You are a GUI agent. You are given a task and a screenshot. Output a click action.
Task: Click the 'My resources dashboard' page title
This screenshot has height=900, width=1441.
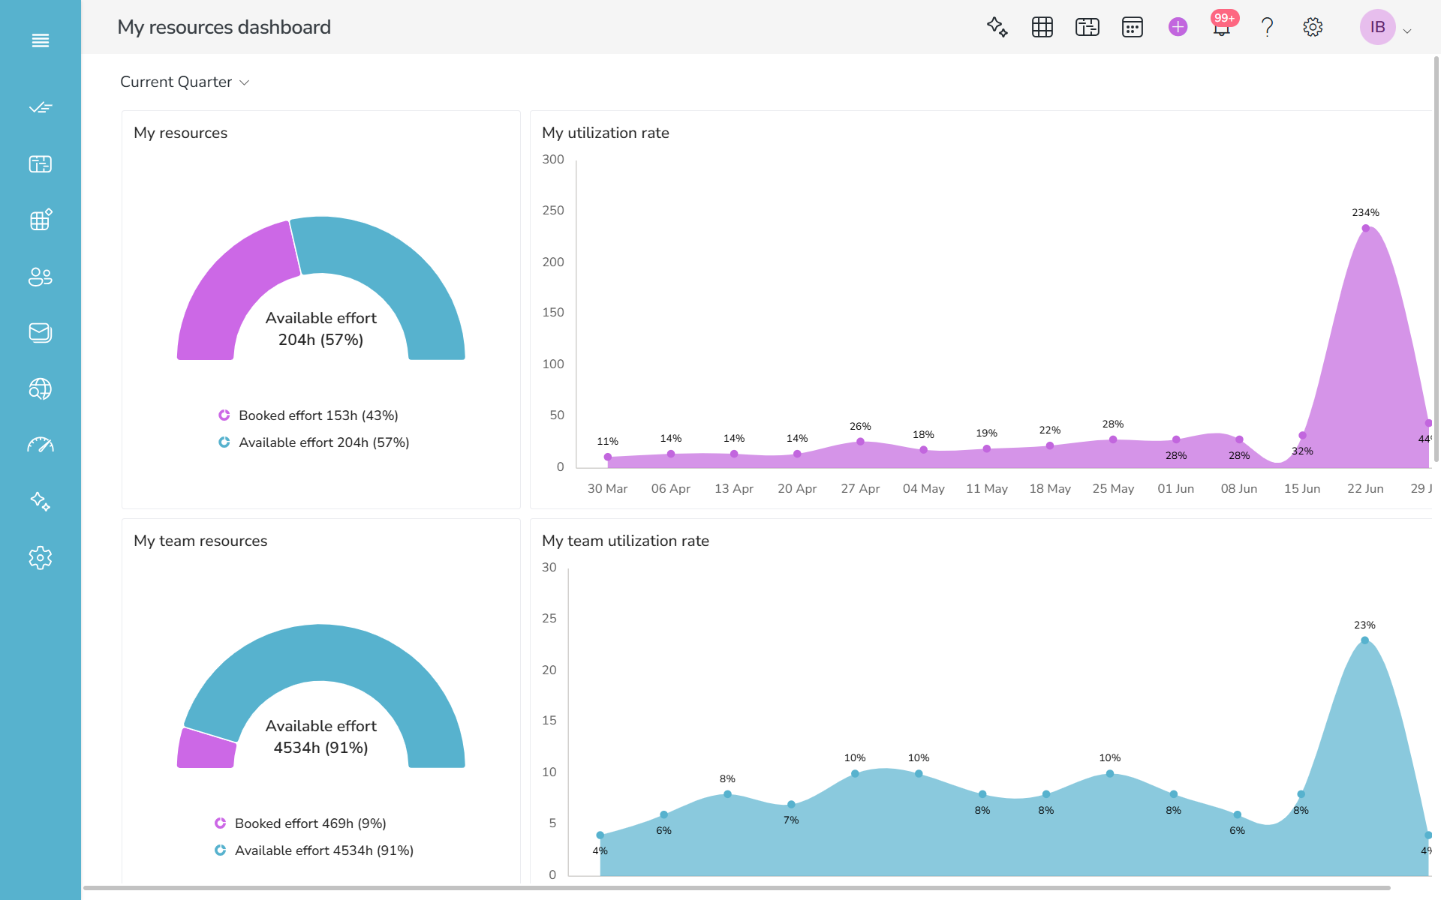coord(224,27)
